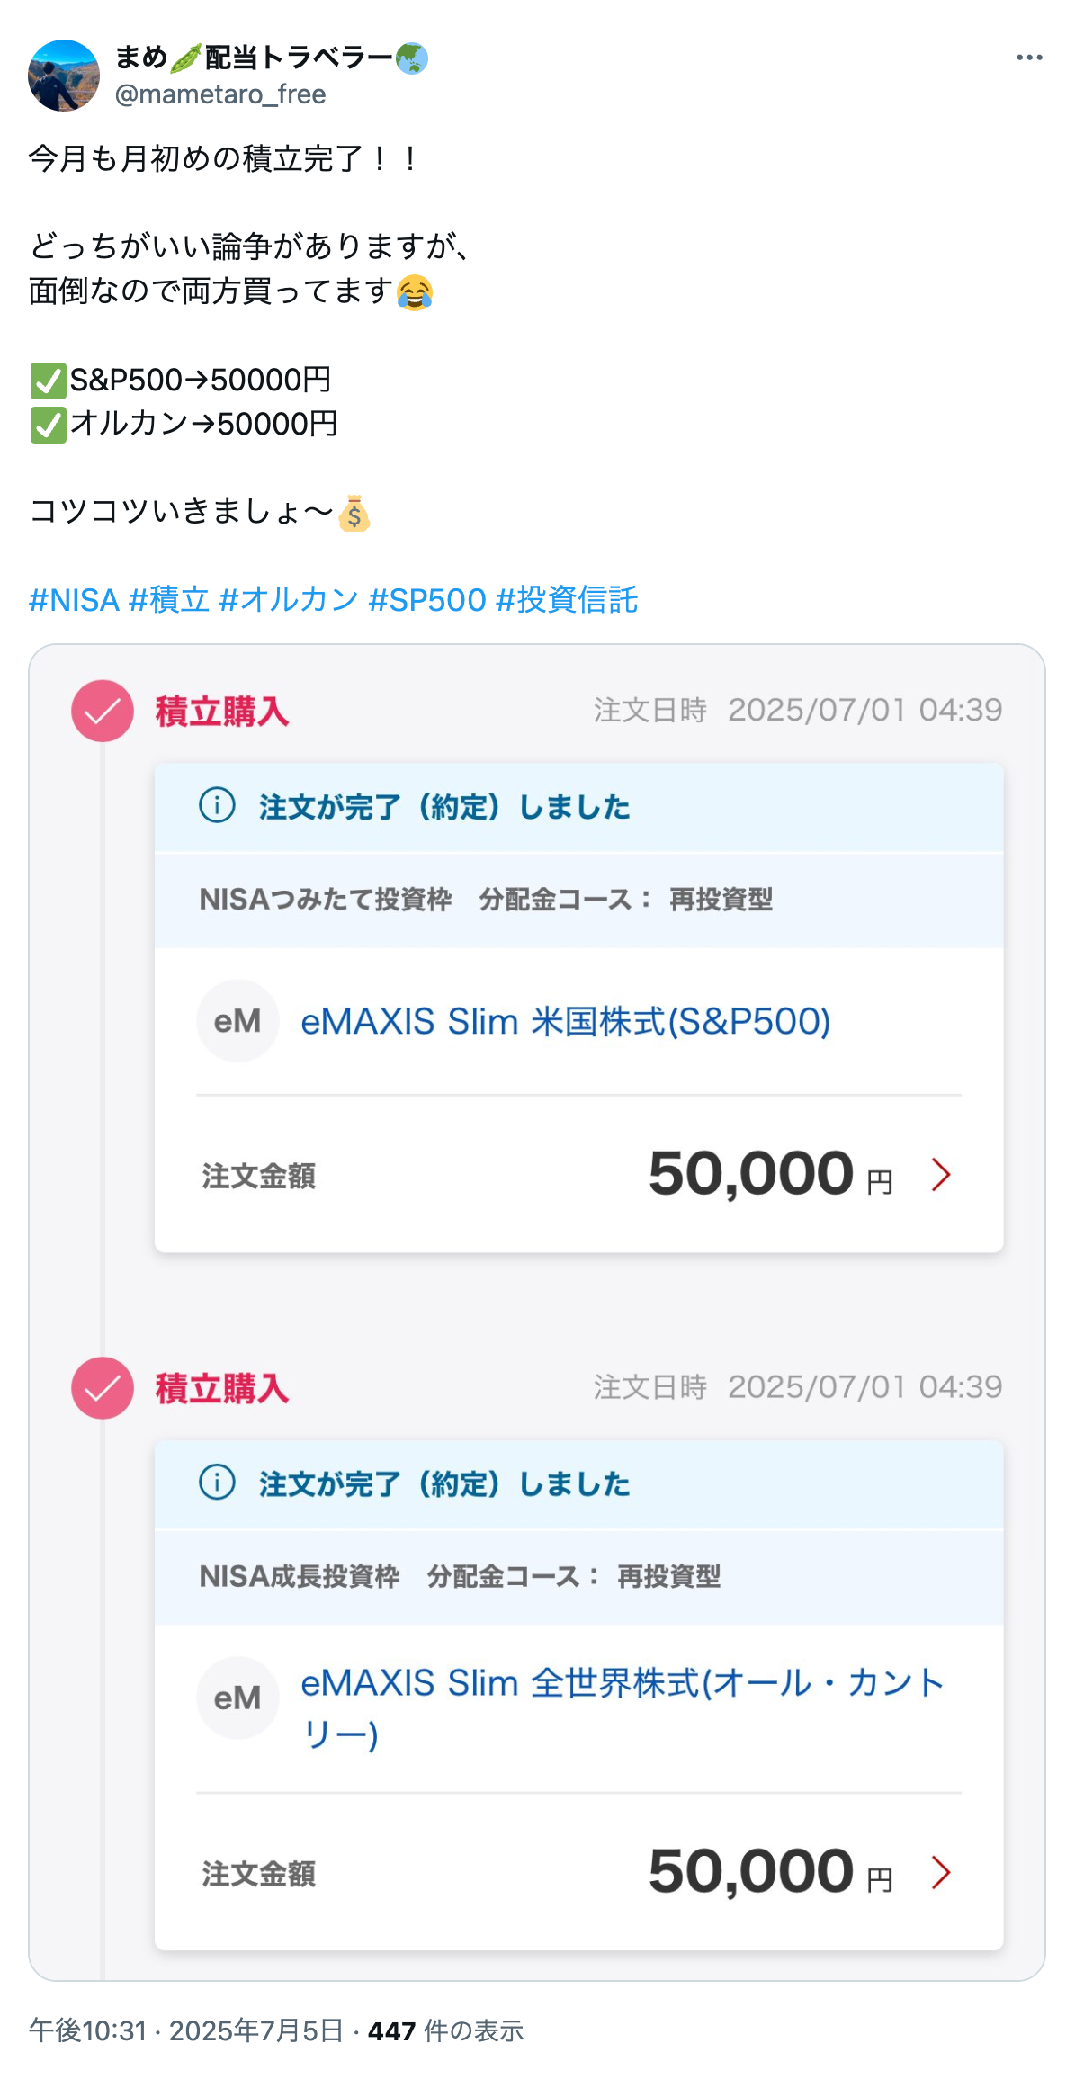This screenshot has height=2079, width=1075.
Task: Open the #SP500 hashtag
Action: pyautogui.click(x=427, y=600)
